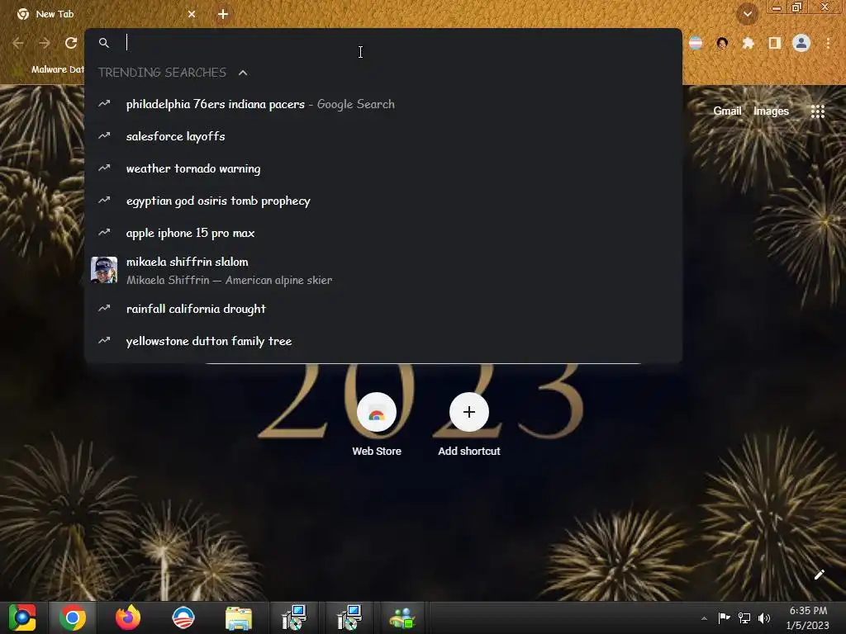The image size is (846, 634).
Task: Switch to Google Chrome in the taskbar
Action: click(73, 617)
